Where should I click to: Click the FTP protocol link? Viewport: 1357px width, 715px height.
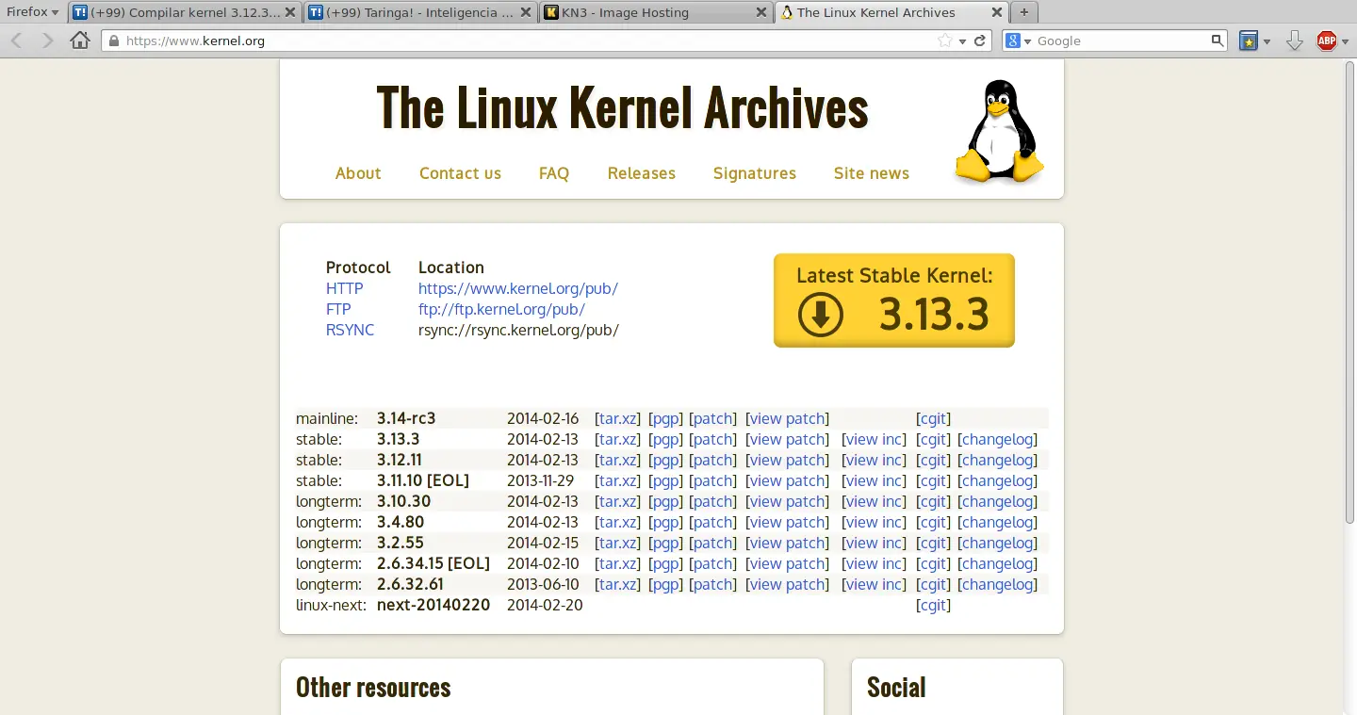pyautogui.click(x=338, y=309)
